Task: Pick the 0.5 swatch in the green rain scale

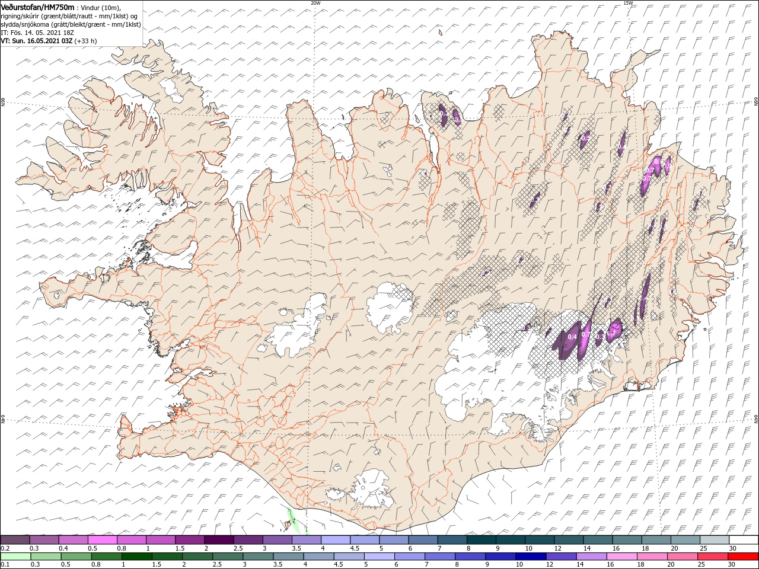Action: point(76,557)
